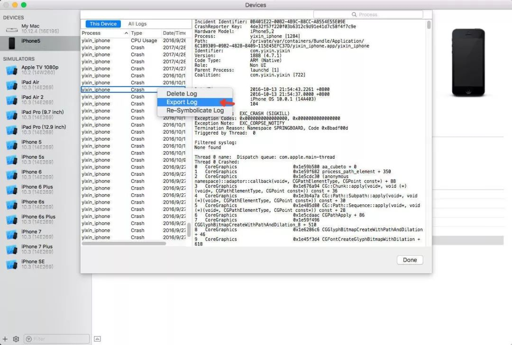Click the Identifier com.yixin.yixin line
Viewport: 512px width, 345px height.
pyautogui.click(x=242, y=51)
